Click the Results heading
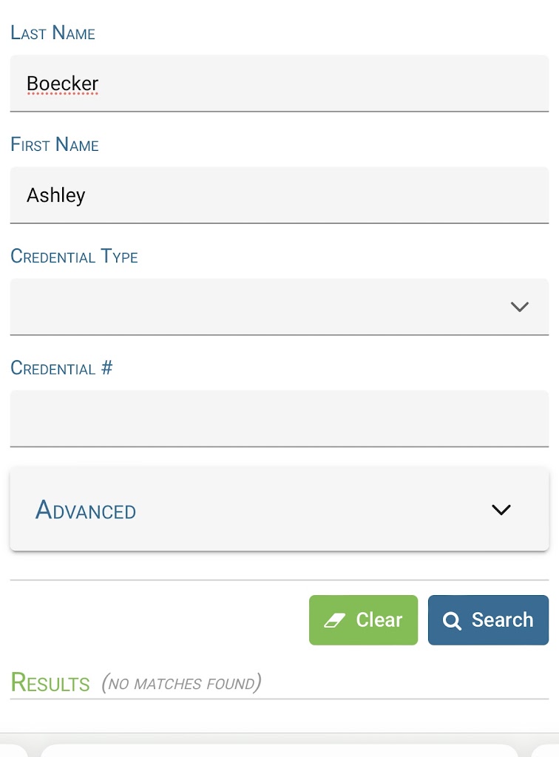This screenshot has width=559, height=757. click(x=50, y=682)
